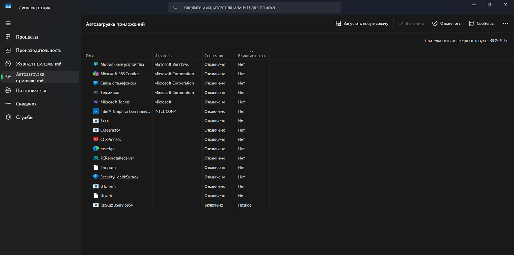Screen dimensions: 514x255
Task: Click the Boot entry icon
Action: click(x=96, y=121)
